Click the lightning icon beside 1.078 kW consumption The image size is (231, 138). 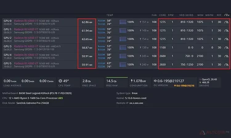point(132,81)
